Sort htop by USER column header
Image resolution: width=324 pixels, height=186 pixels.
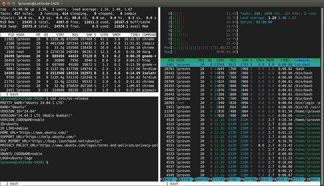[x=180, y=60]
